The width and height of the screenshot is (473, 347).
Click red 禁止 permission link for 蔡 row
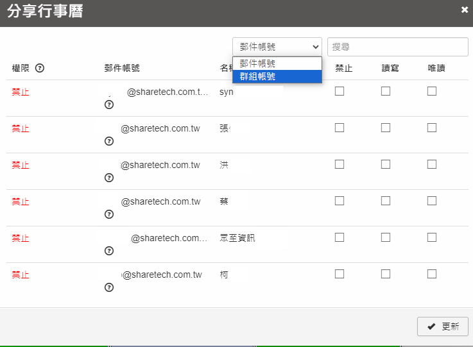point(21,201)
